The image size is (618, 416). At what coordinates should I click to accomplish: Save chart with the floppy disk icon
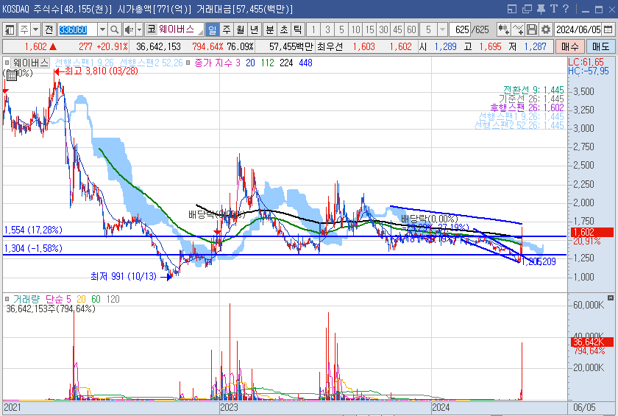tap(532, 29)
